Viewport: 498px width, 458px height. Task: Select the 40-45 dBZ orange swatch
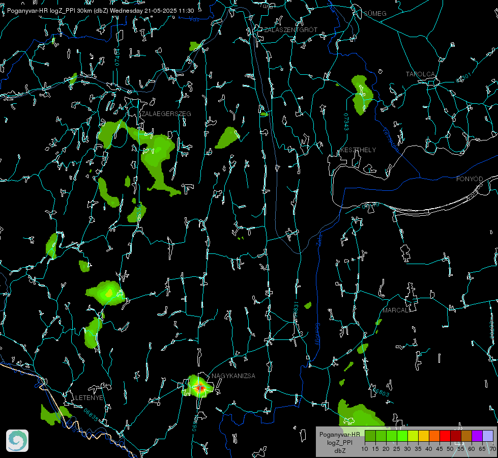point(434,436)
